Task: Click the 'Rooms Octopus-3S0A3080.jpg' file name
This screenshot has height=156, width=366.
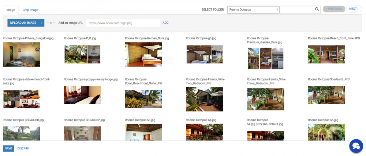Action: tap(23, 120)
